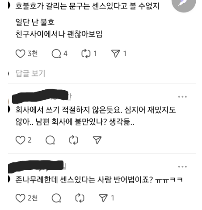Reply to the '회사에서 쓰기 적절하지' comment

50,140
